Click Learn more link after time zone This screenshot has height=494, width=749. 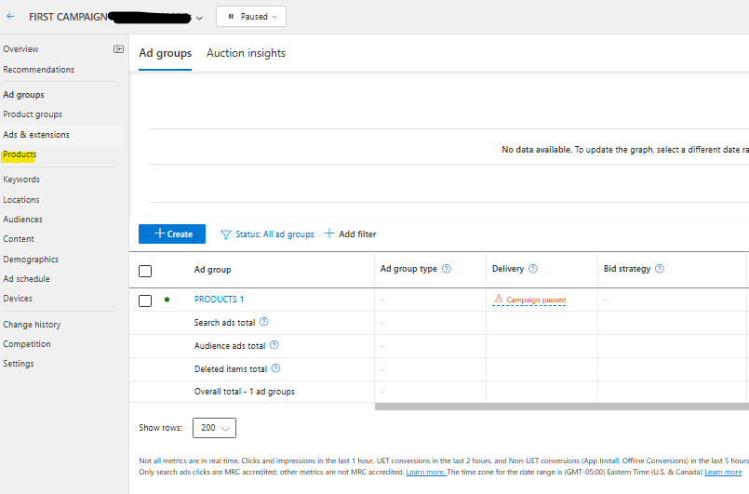point(723,472)
